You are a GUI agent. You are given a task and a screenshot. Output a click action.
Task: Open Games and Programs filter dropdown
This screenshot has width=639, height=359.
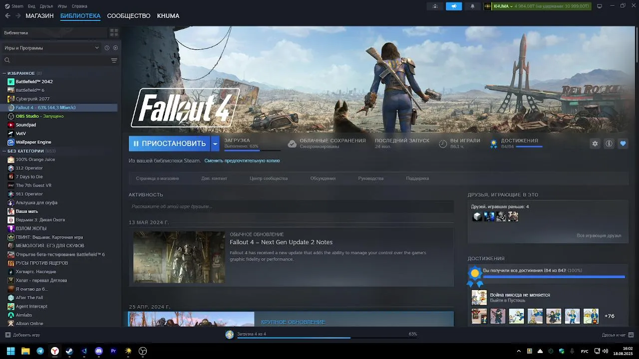(51, 48)
